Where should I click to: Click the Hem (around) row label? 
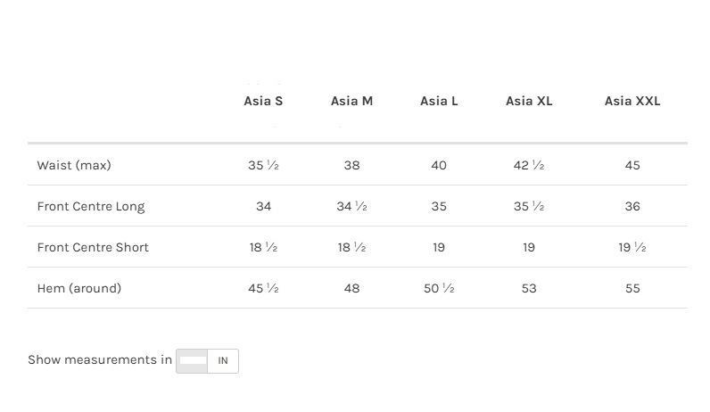click(79, 289)
